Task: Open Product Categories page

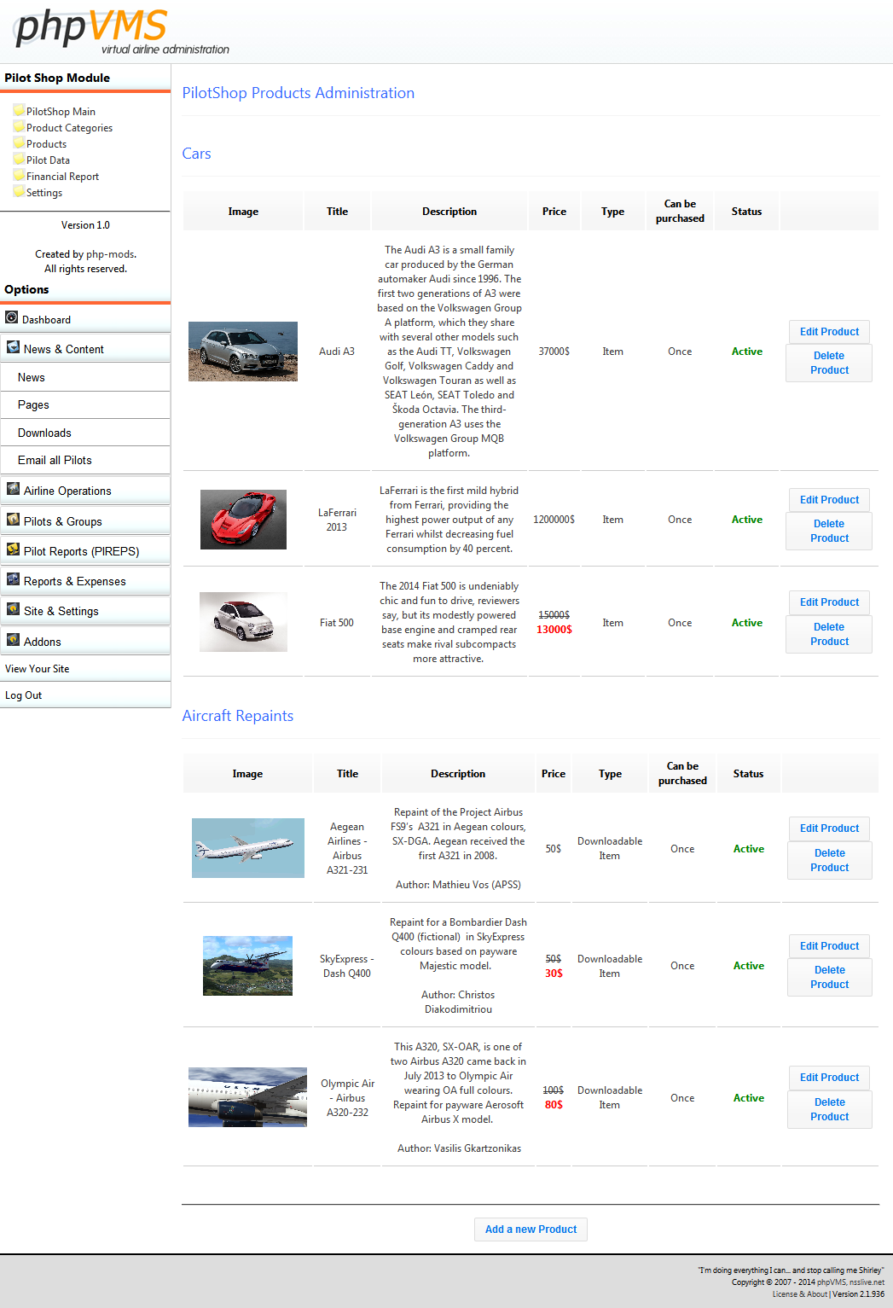Action: point(69,128)
